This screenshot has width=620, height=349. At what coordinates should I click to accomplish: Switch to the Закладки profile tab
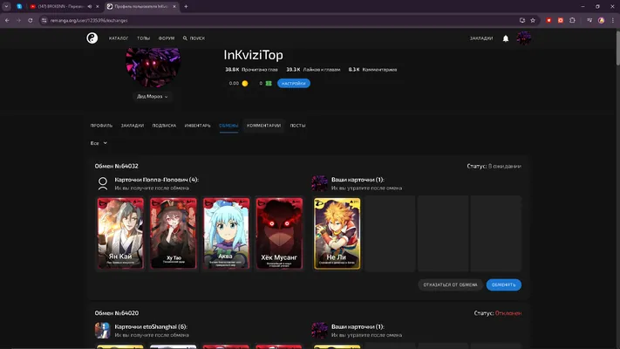[x=133, y=126]
